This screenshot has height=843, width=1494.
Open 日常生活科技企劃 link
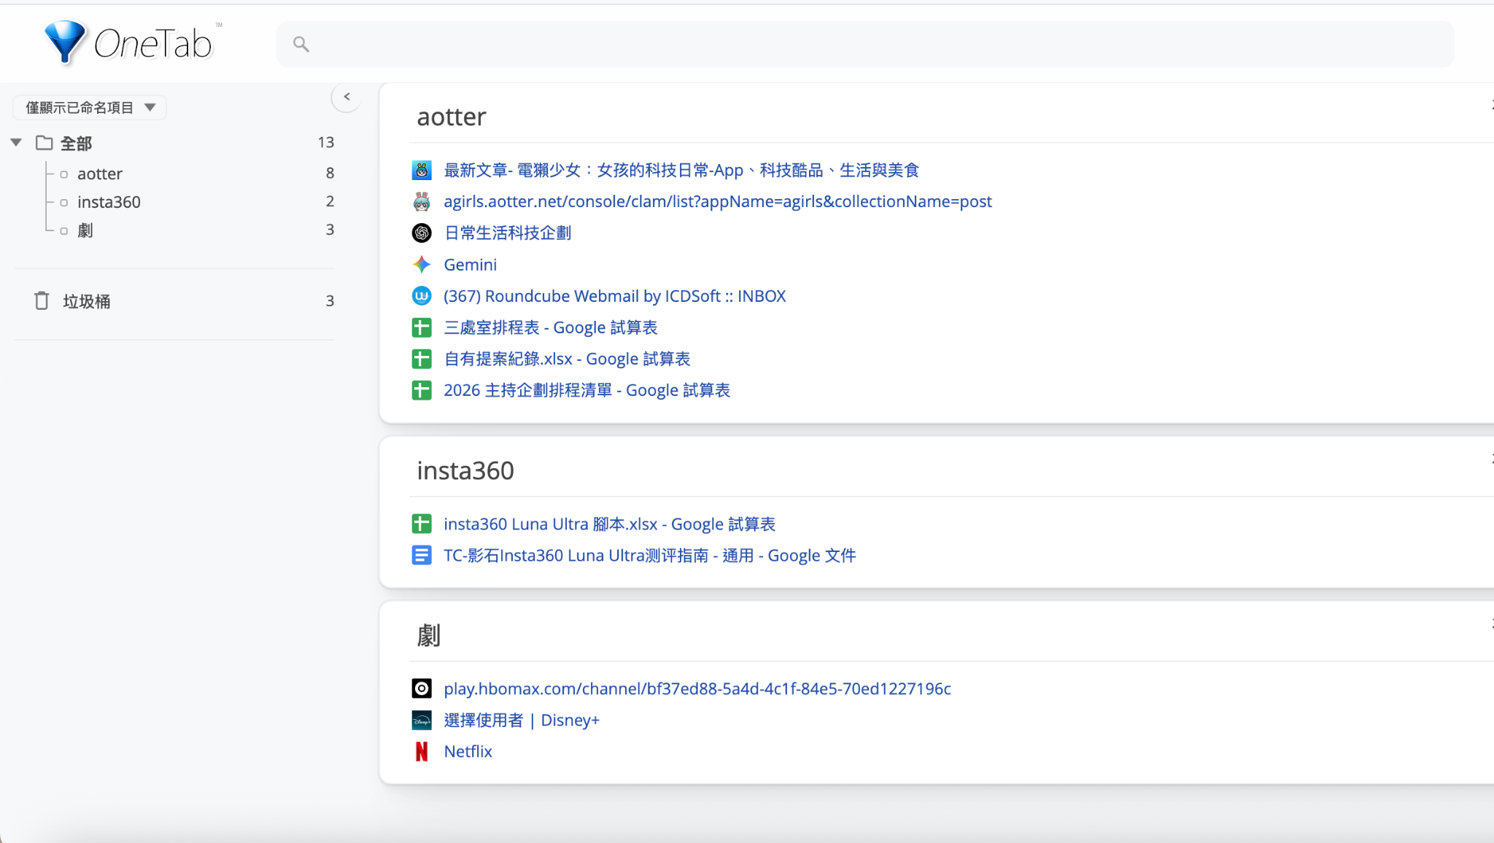point(508,233)
